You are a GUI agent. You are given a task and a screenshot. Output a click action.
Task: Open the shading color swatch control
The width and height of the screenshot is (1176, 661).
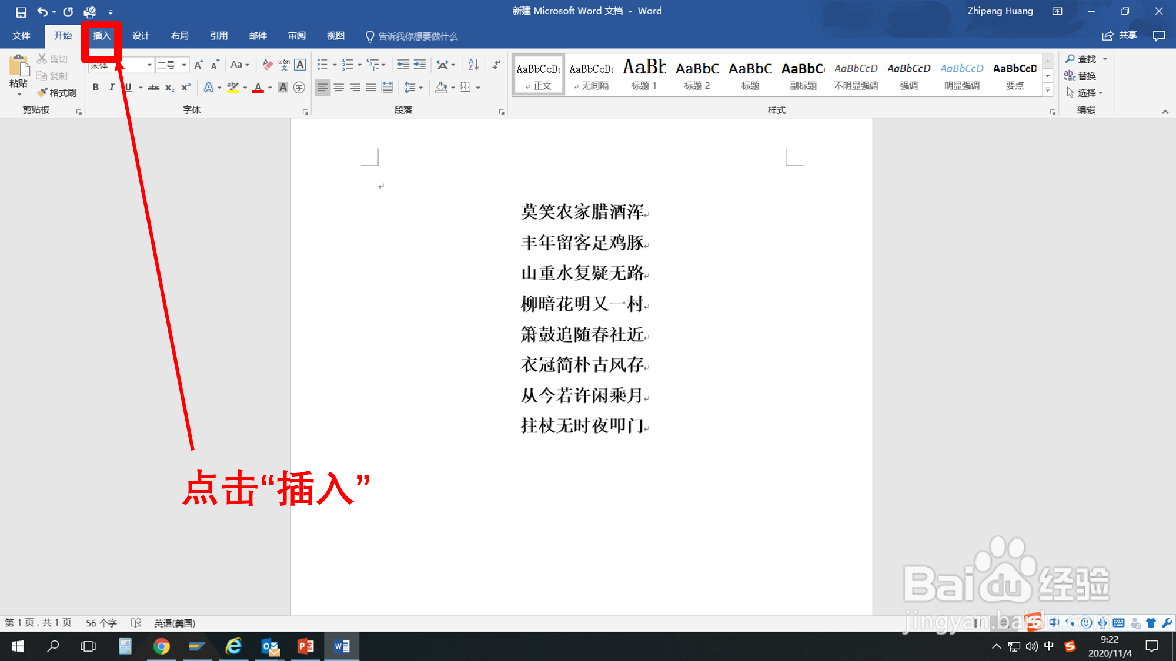(x=443, y=86)
